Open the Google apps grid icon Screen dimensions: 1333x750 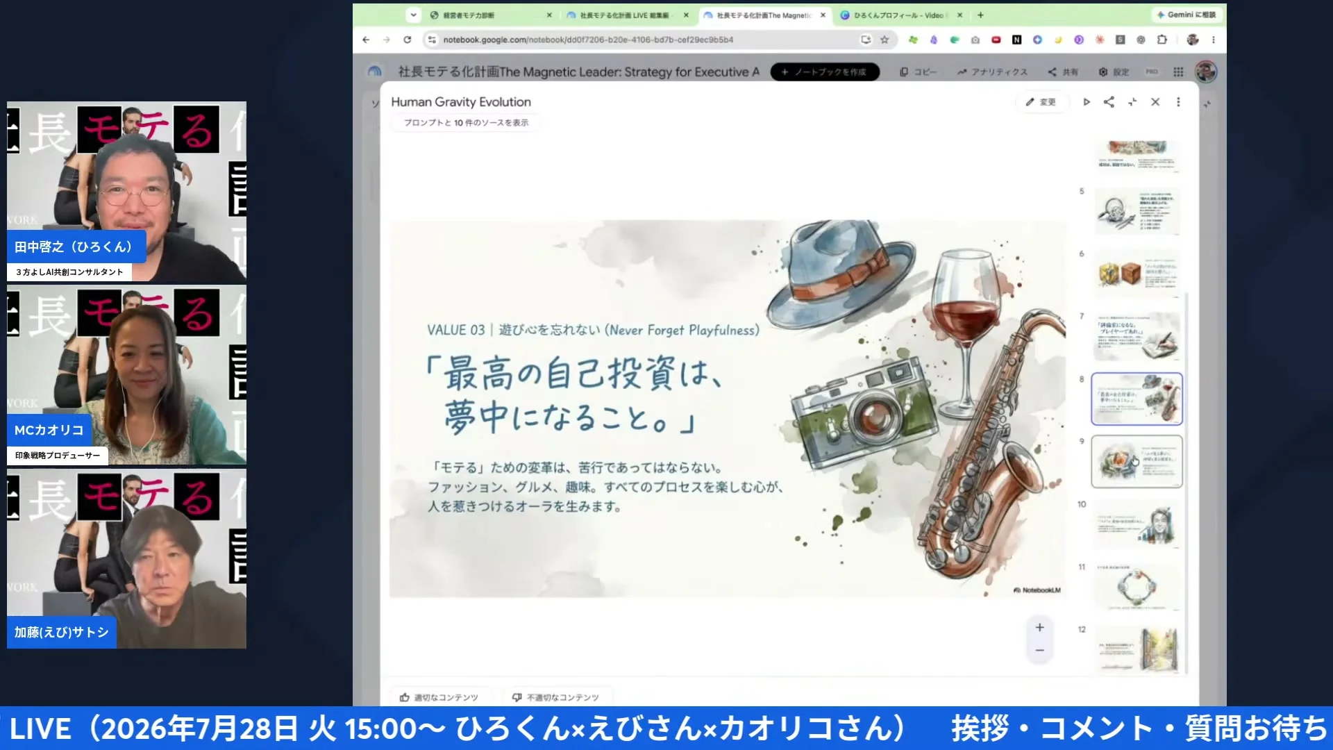[x=1178, y=72]
